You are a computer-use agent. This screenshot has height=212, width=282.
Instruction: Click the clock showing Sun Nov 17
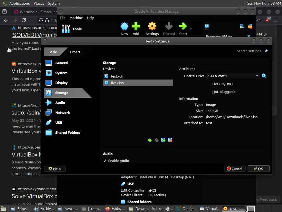[264, 3]
